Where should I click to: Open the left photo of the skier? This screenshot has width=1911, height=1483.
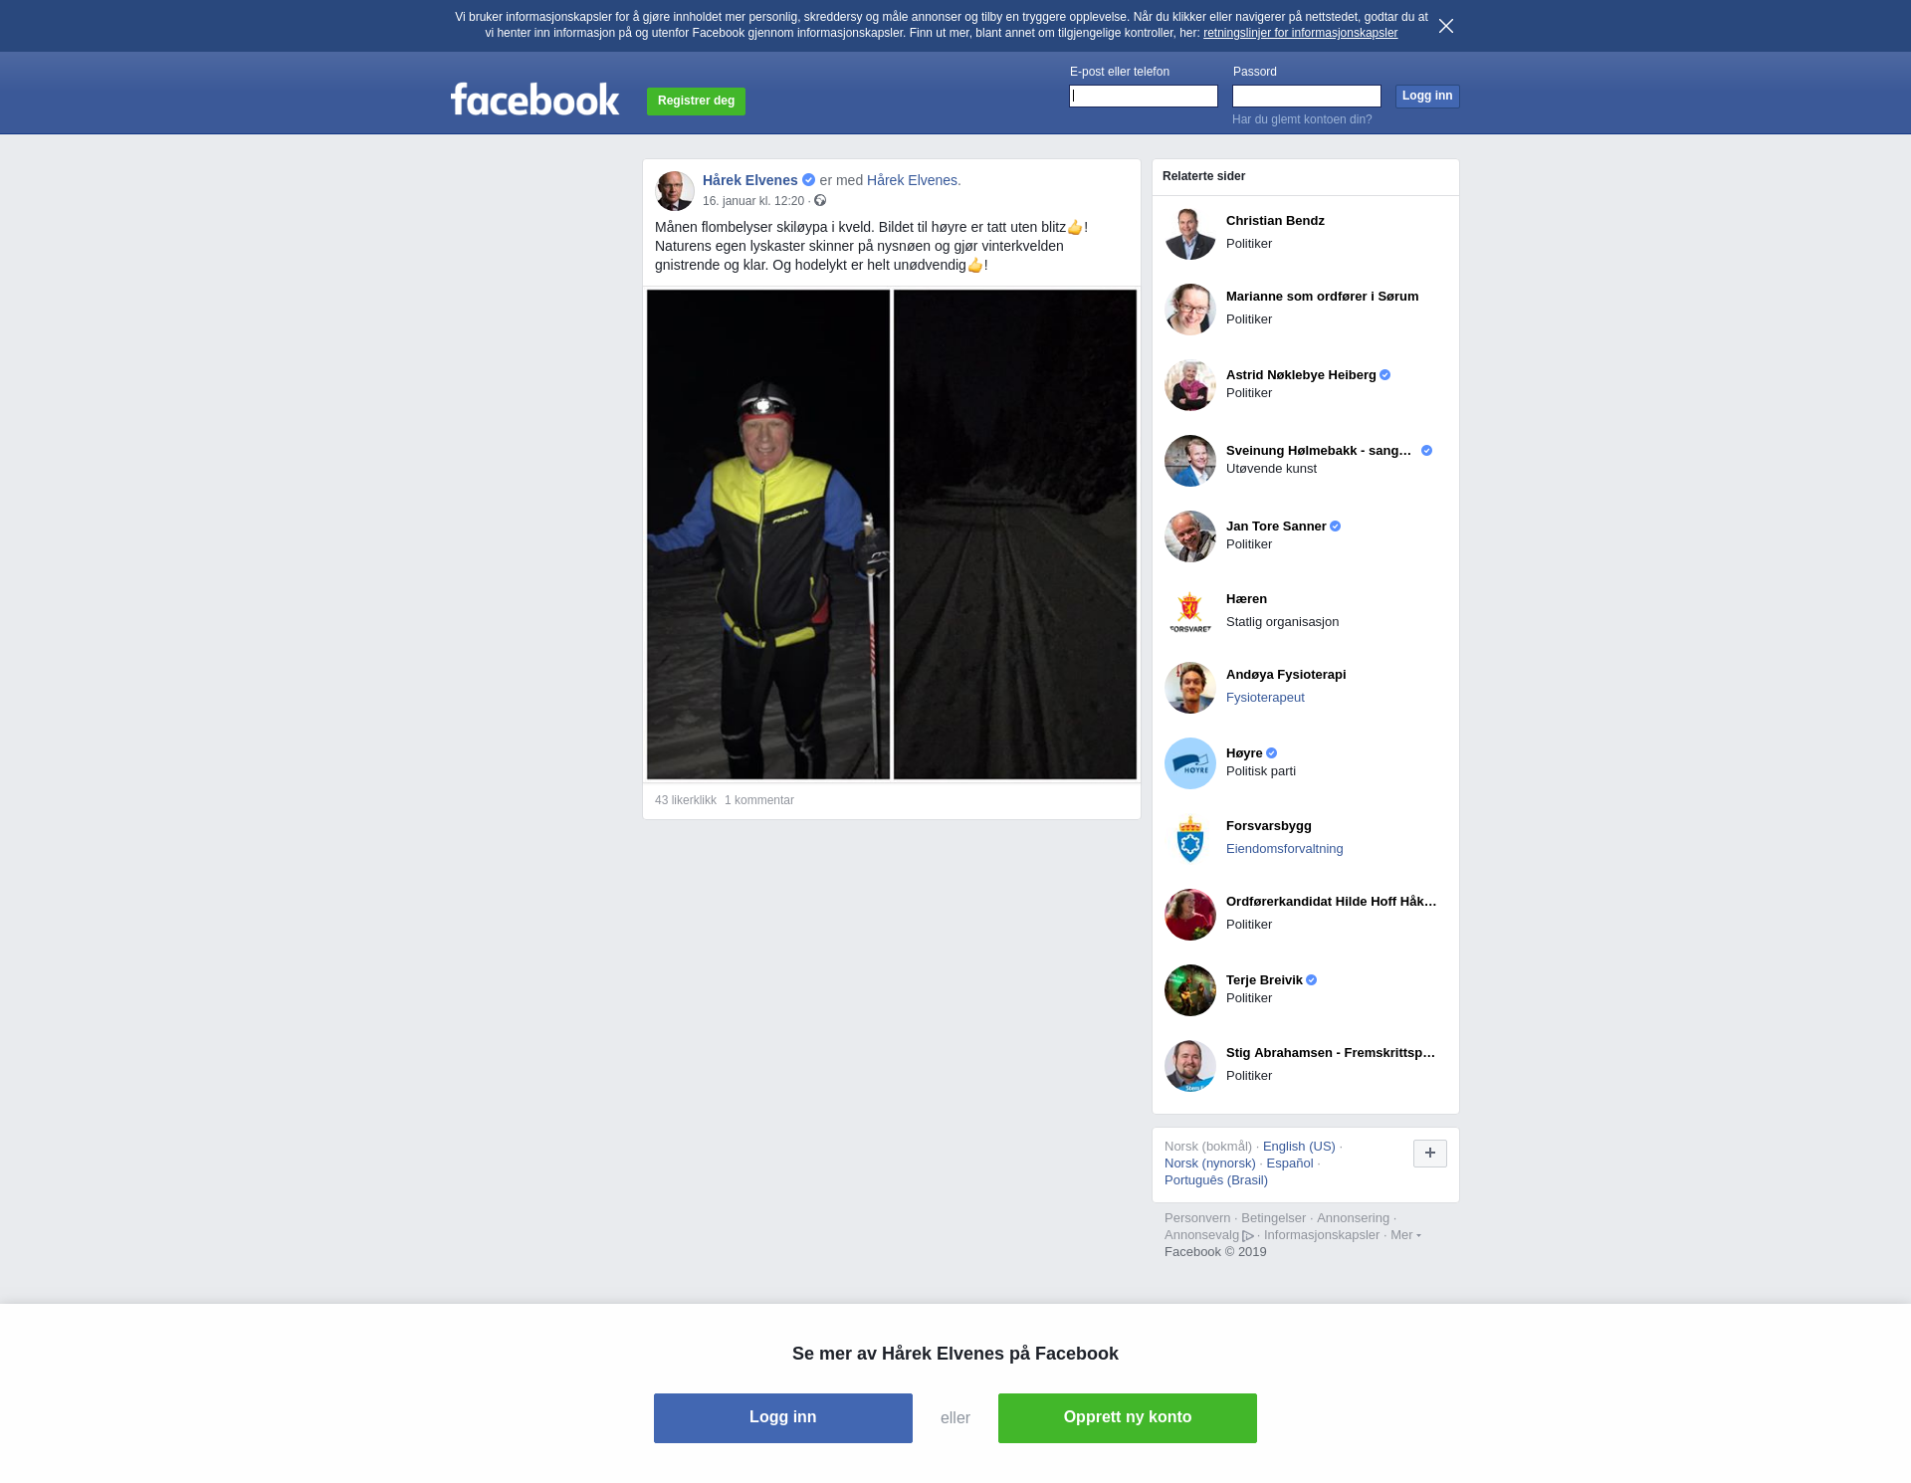point(768,534)
